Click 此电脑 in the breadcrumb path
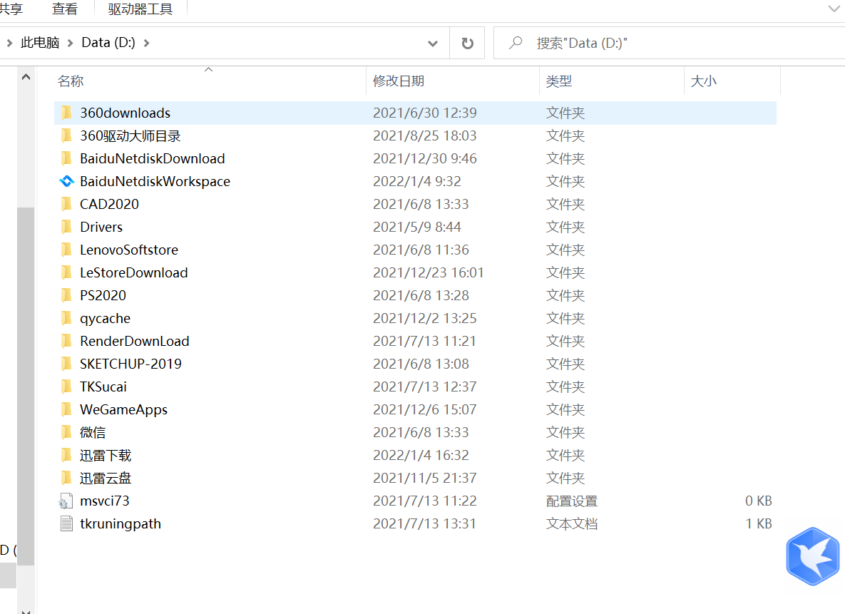This screenshot has width=845, height=614. pyautogui.click(x=40, y=43)
